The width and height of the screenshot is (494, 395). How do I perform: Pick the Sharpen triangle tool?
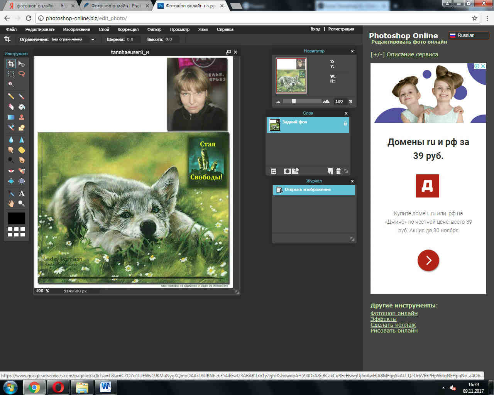pos(22,140)
